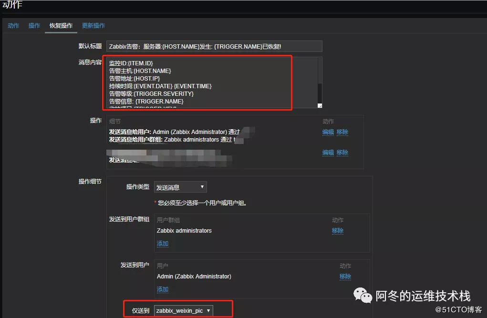487x318 pixels.
Task: Click 编辑 for the Admin message operation
Action: pyautogui.click(x=328, y=132)
